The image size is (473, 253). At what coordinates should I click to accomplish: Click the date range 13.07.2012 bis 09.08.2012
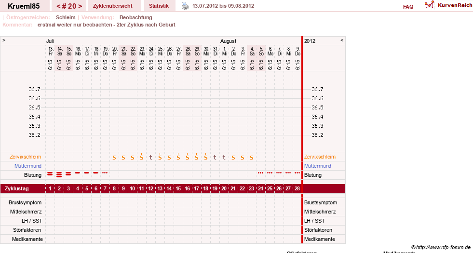pos(223,6)
